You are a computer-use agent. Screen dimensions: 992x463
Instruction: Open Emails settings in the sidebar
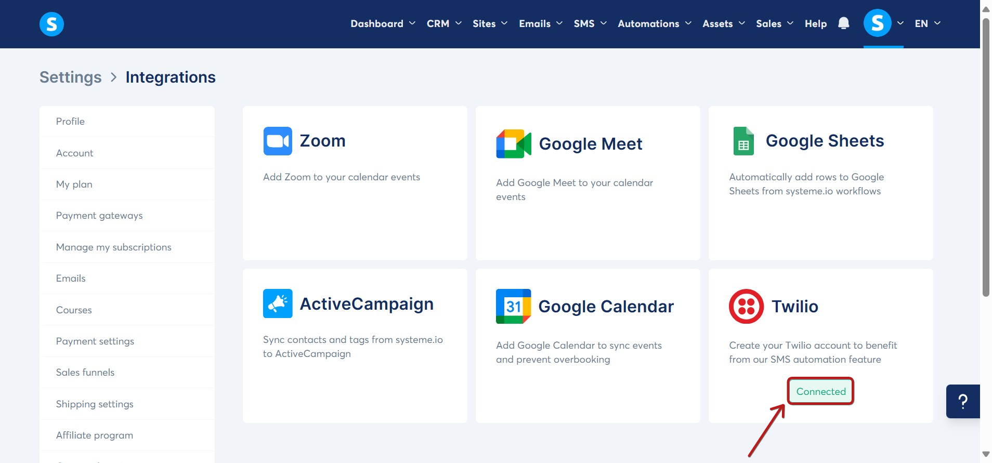click(127, 279)
